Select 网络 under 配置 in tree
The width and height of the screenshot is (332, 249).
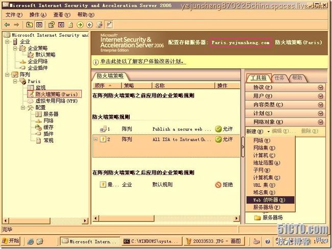(x=49, y=121)
